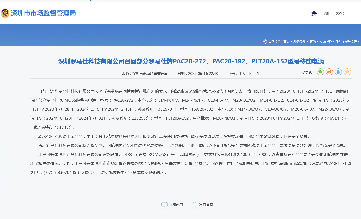Share article to QQ
Screen dimensions: 361x219
338,72
